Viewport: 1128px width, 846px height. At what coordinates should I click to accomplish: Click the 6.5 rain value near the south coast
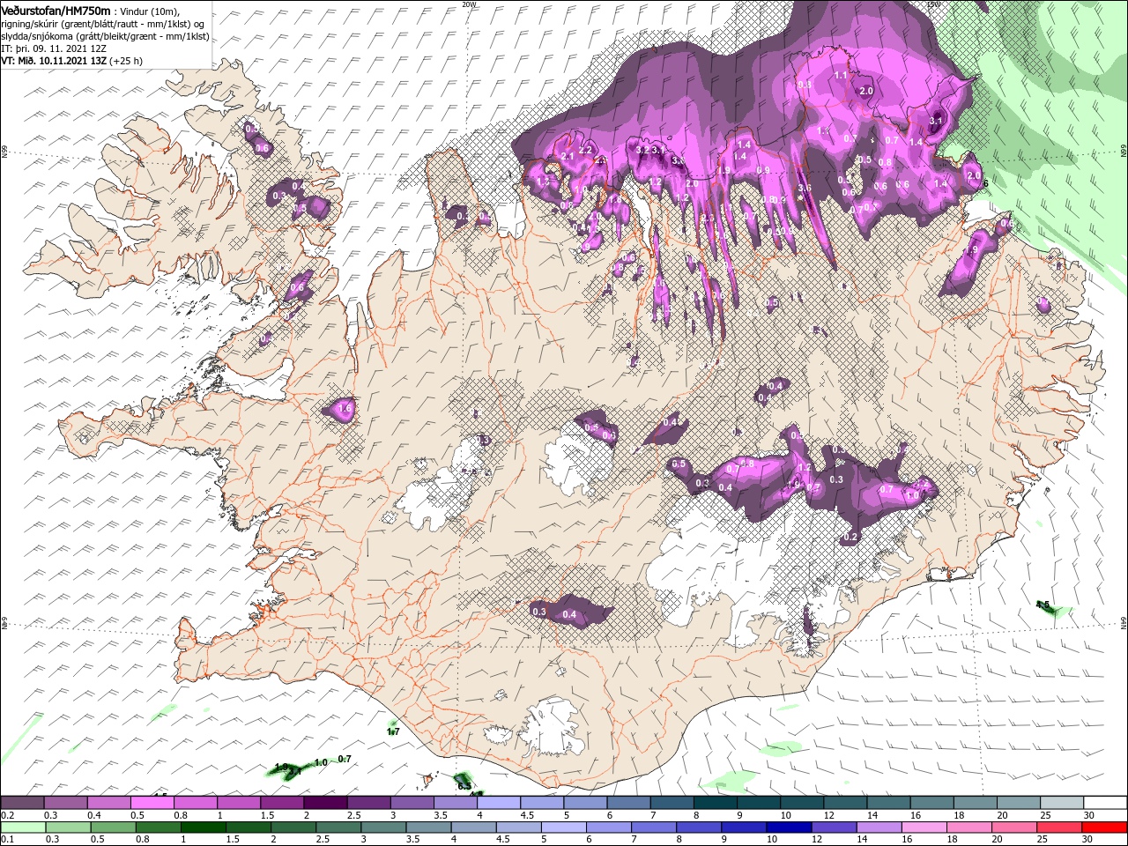[x=464, y=785]
